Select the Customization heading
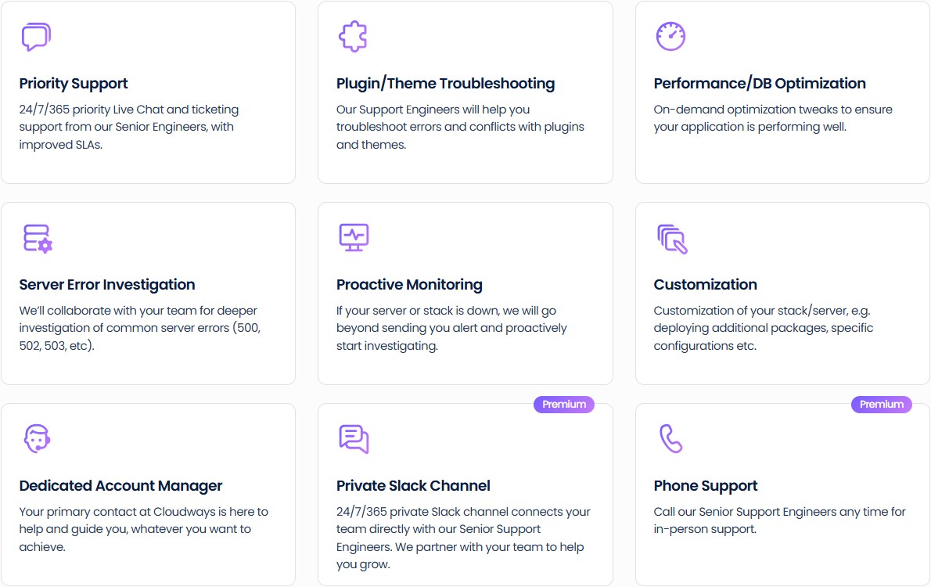 706,284
